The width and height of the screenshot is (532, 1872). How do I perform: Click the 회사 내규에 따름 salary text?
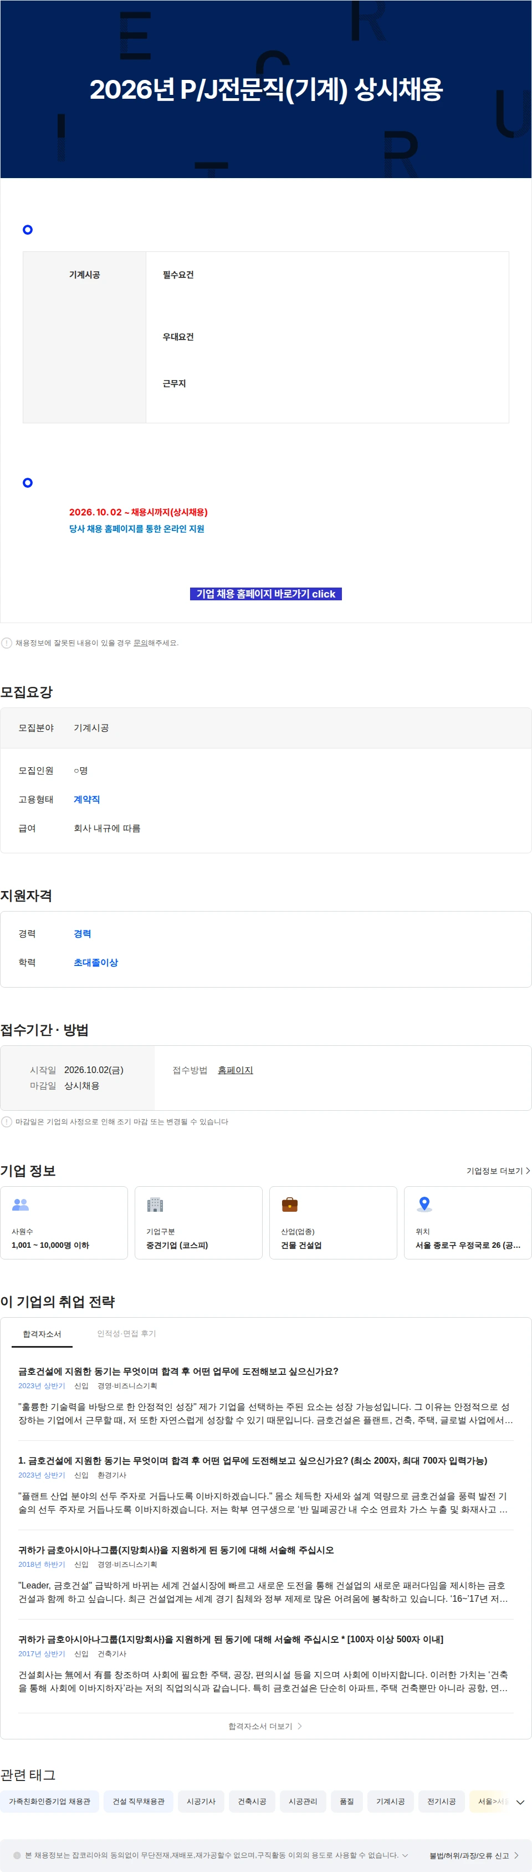[x=107, y=828]
